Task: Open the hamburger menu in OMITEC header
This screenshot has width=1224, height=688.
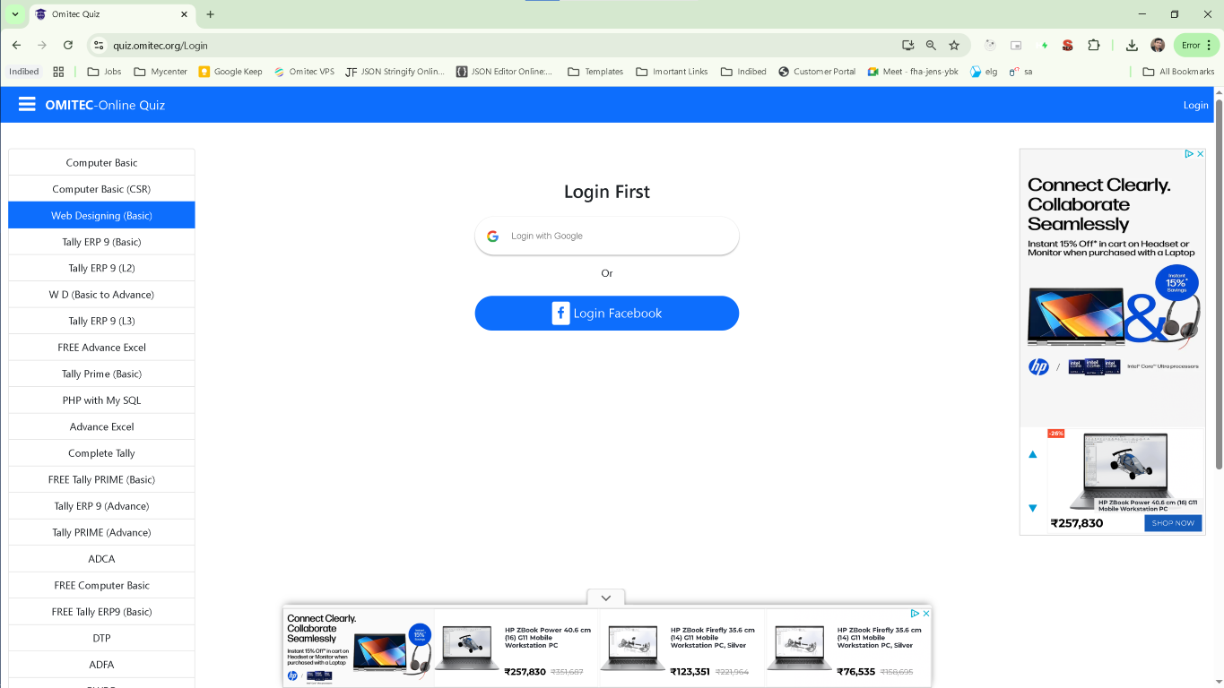Action: 27,105
